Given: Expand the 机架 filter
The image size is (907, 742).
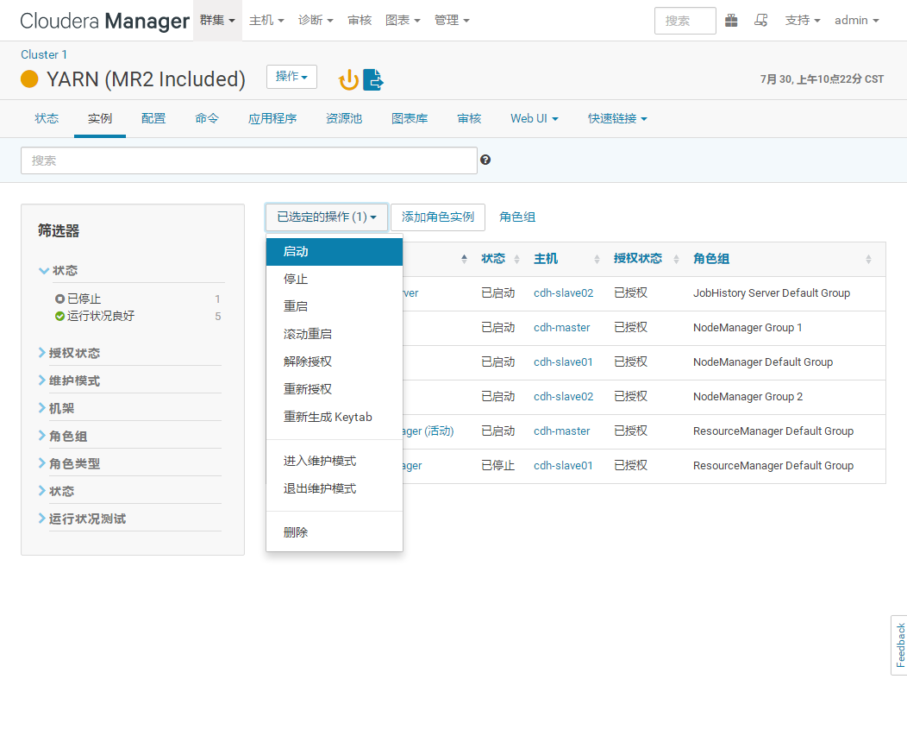Looking at the screenshot, I should (x=57, y=408).
